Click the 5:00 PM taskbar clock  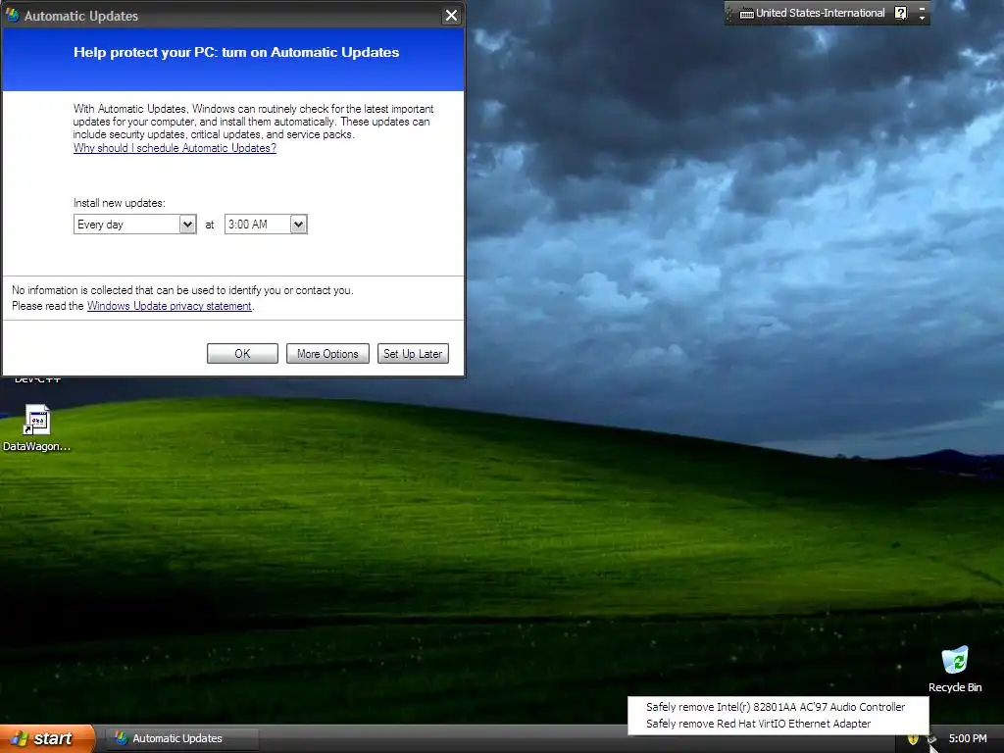click(x=968, y=739)
